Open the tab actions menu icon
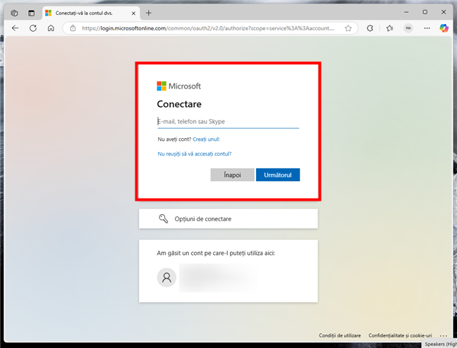Viewport: 457px width, 348px height. (x=31, y=13)
